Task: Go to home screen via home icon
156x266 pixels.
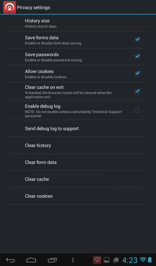Action: (31, 260)
